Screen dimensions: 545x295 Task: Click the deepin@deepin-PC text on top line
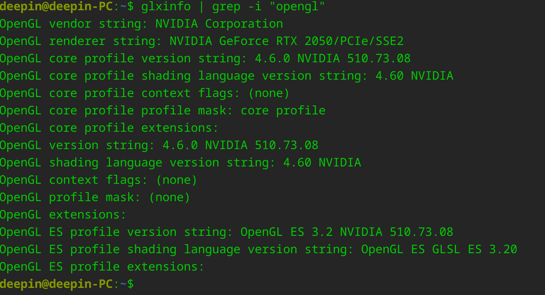pos(56,6)
